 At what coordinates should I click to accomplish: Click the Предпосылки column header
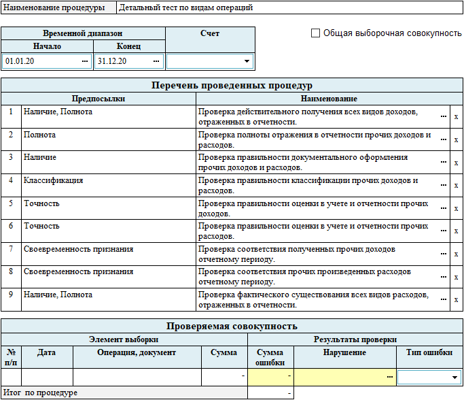point(99,99)
